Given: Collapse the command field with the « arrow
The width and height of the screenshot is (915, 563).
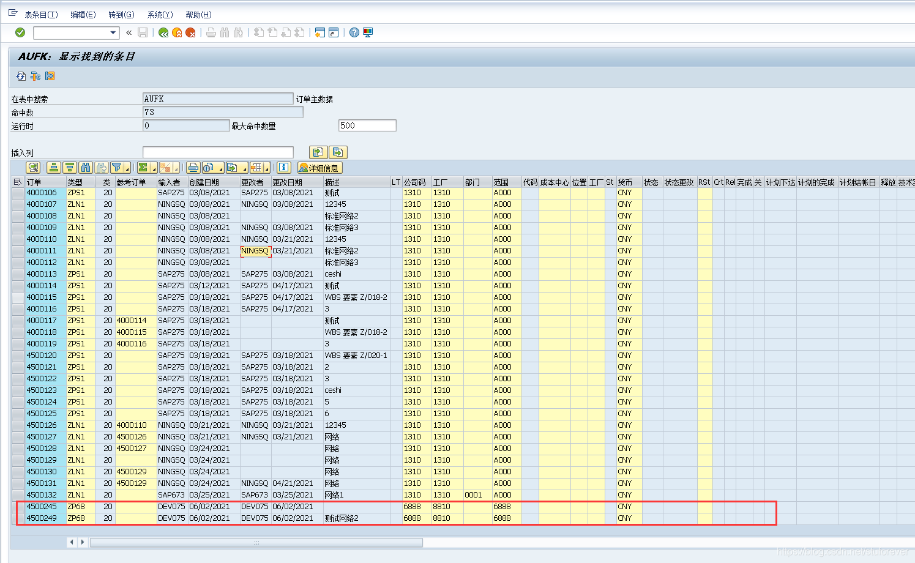Looking at the screenshot, I should [129, 32].
